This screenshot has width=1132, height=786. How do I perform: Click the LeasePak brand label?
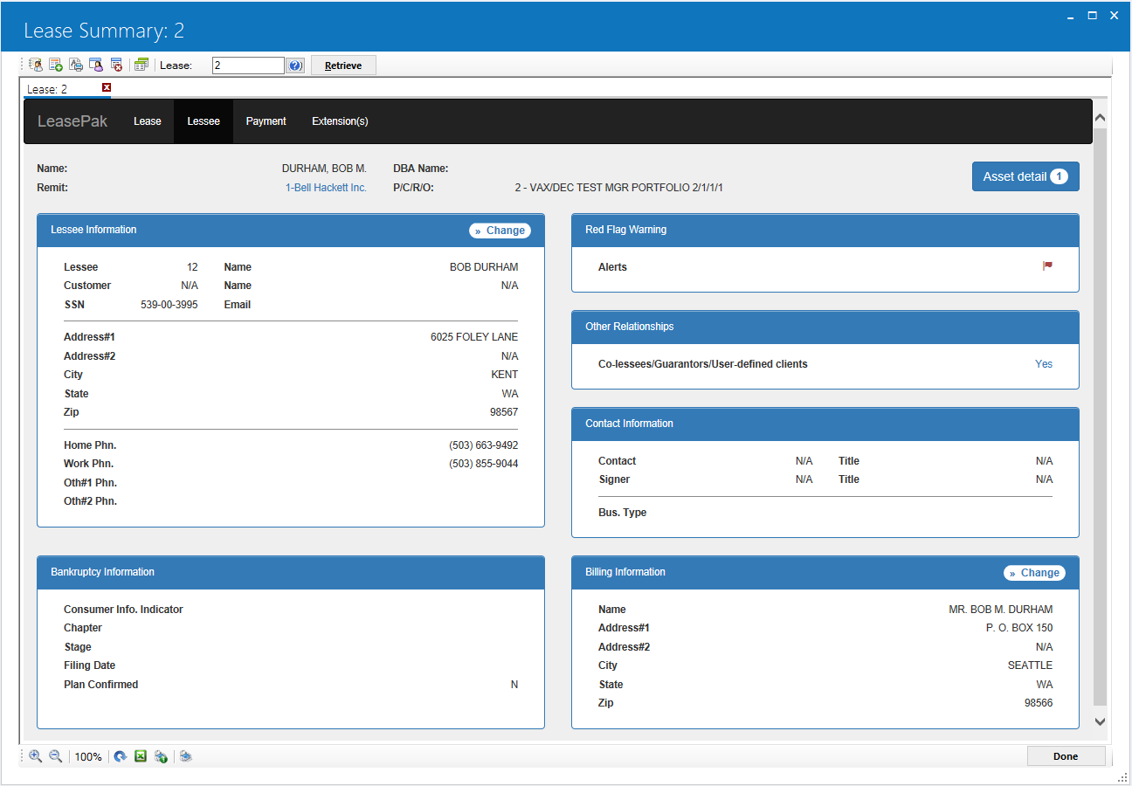click(x=72, y=121)
